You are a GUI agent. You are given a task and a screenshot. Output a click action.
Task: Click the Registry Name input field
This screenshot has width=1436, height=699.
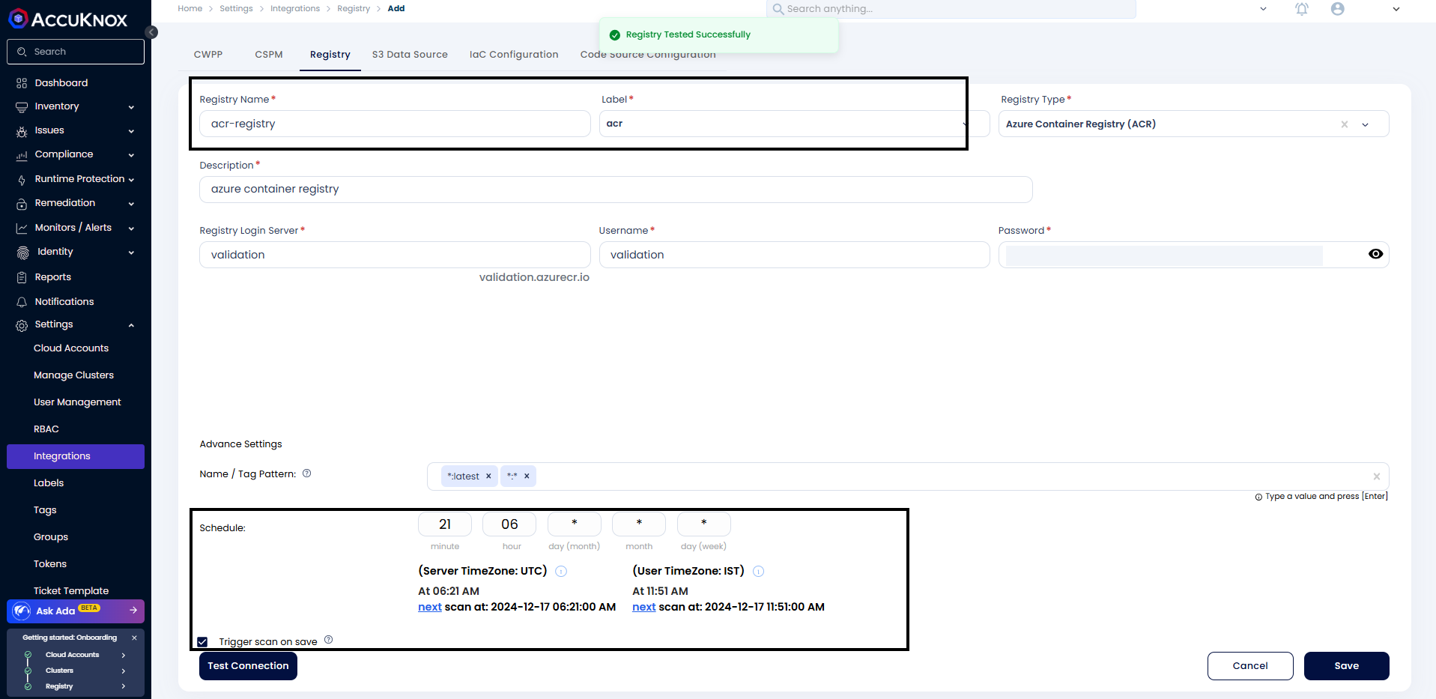pyautogui.click(x=394, y=124)
